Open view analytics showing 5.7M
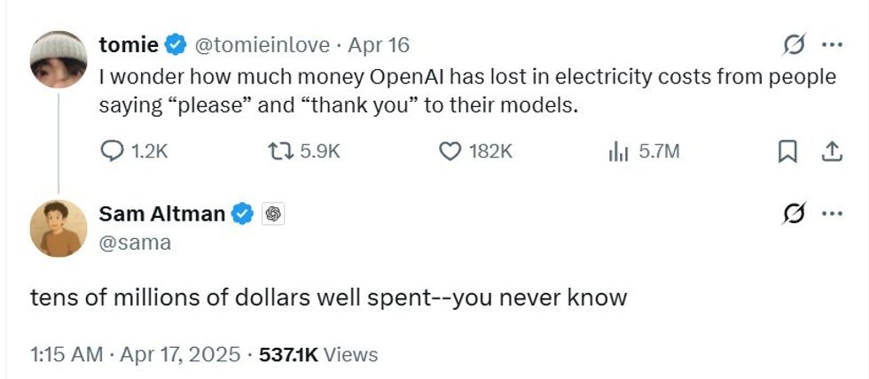This screenshot has width=869, height=379. point(618,151)
